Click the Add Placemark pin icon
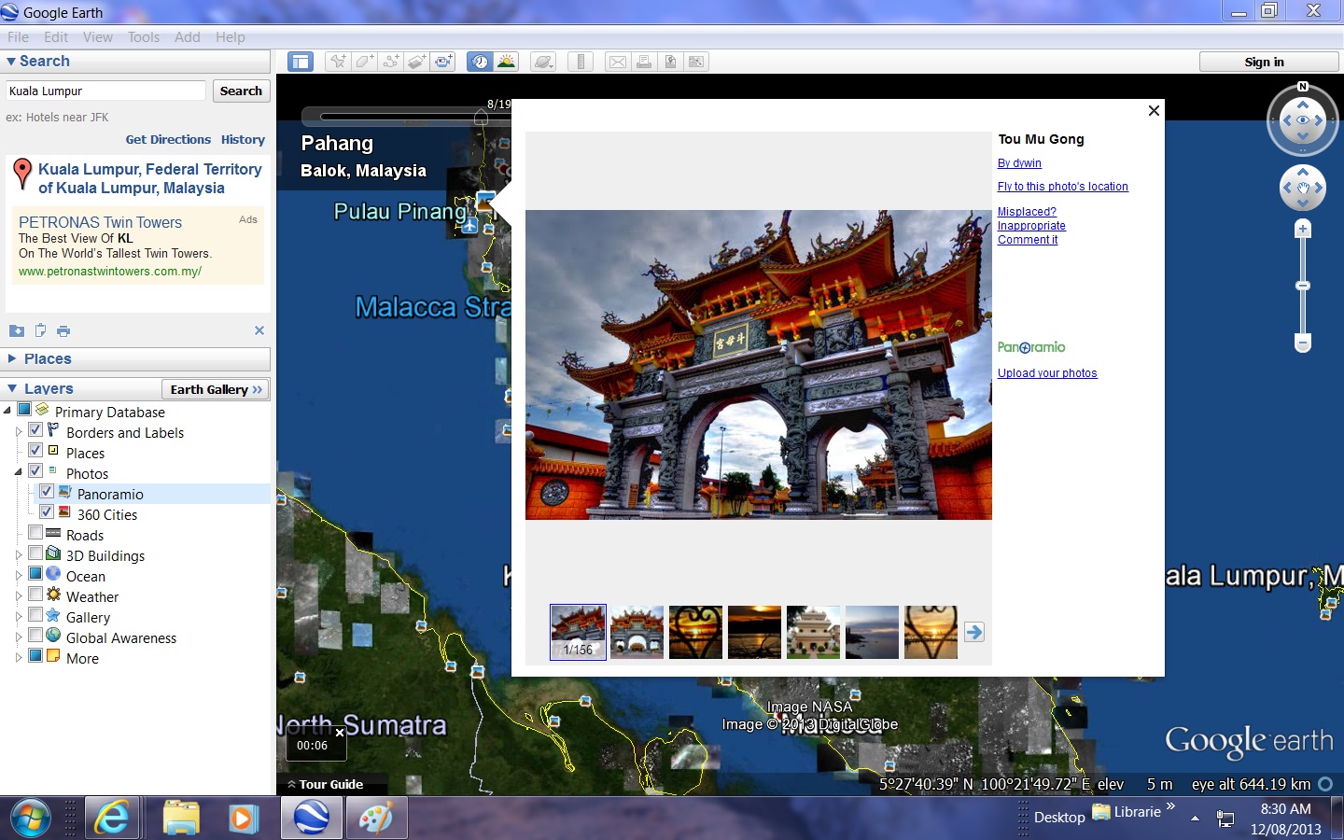The width and height of the screenshot is (1344, 840). pos(338,62)
